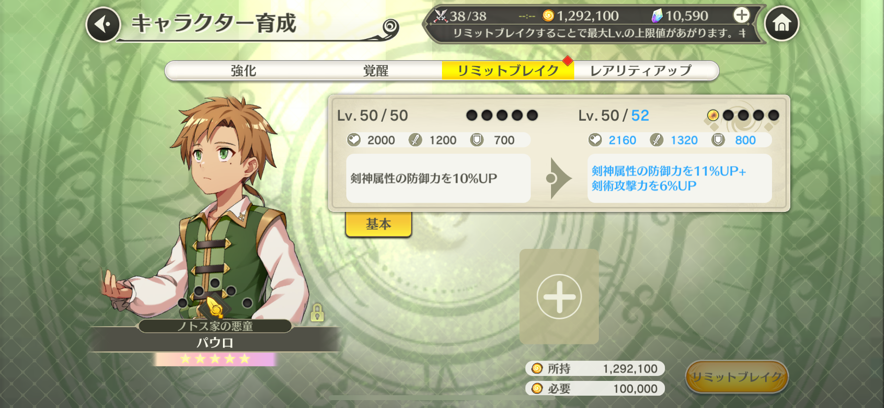Switch to the 強化 tab
Image resolution: width=884 pixels, height=408 pixels.
coord(244,70)
